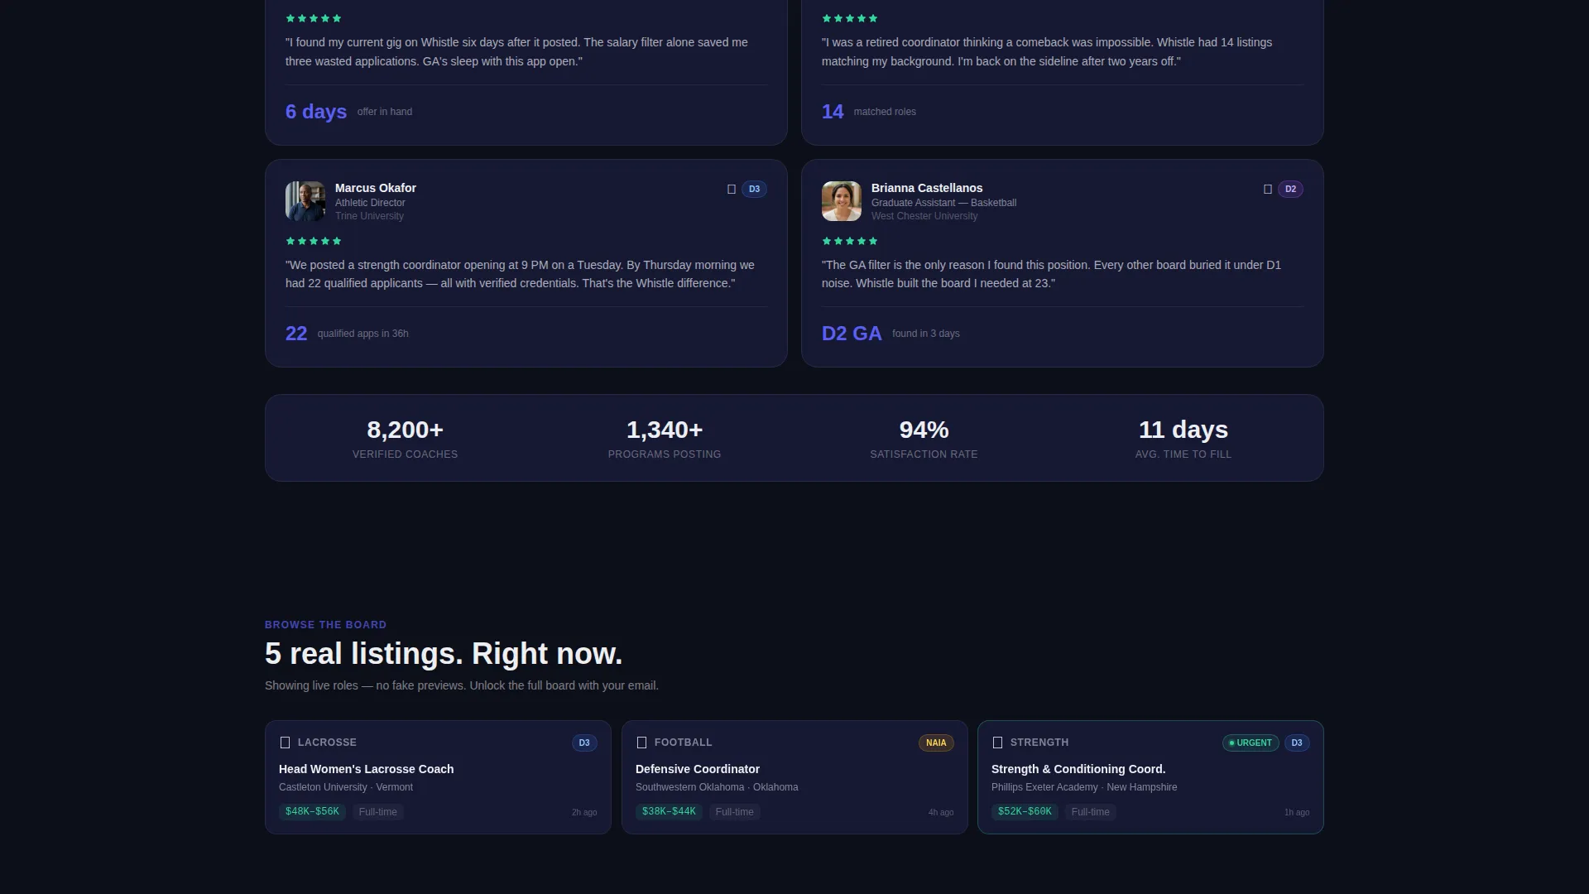This screenshot has width=1589, height=894.
Task: Click the Athletic Director title
Action: point(370,203)
